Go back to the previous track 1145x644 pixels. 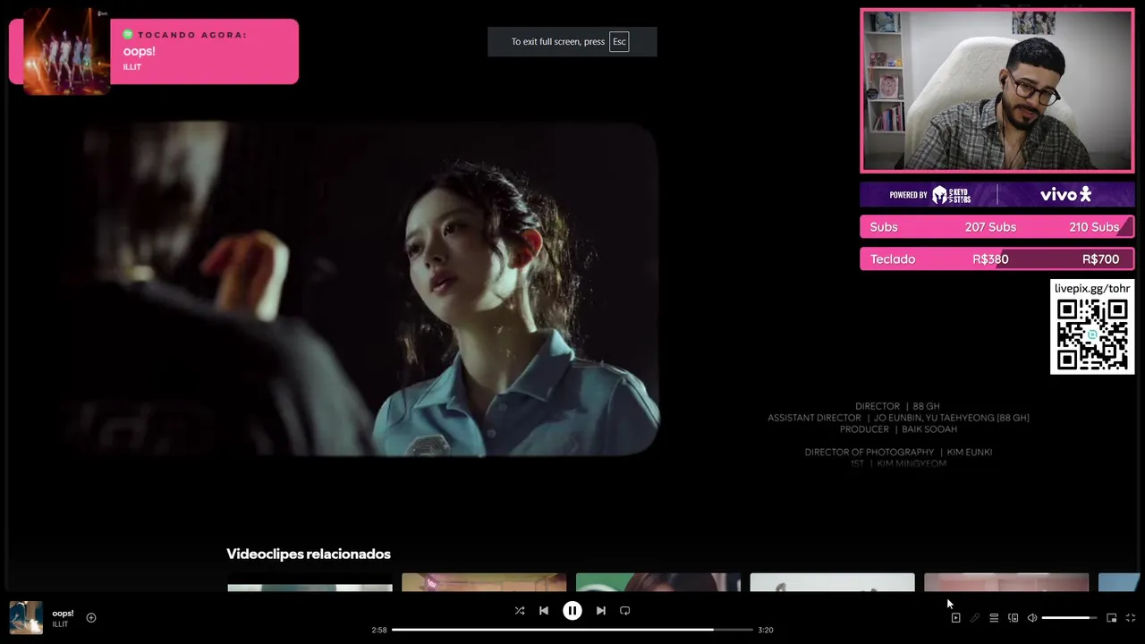pyautogui.click(x=544, y=611)
